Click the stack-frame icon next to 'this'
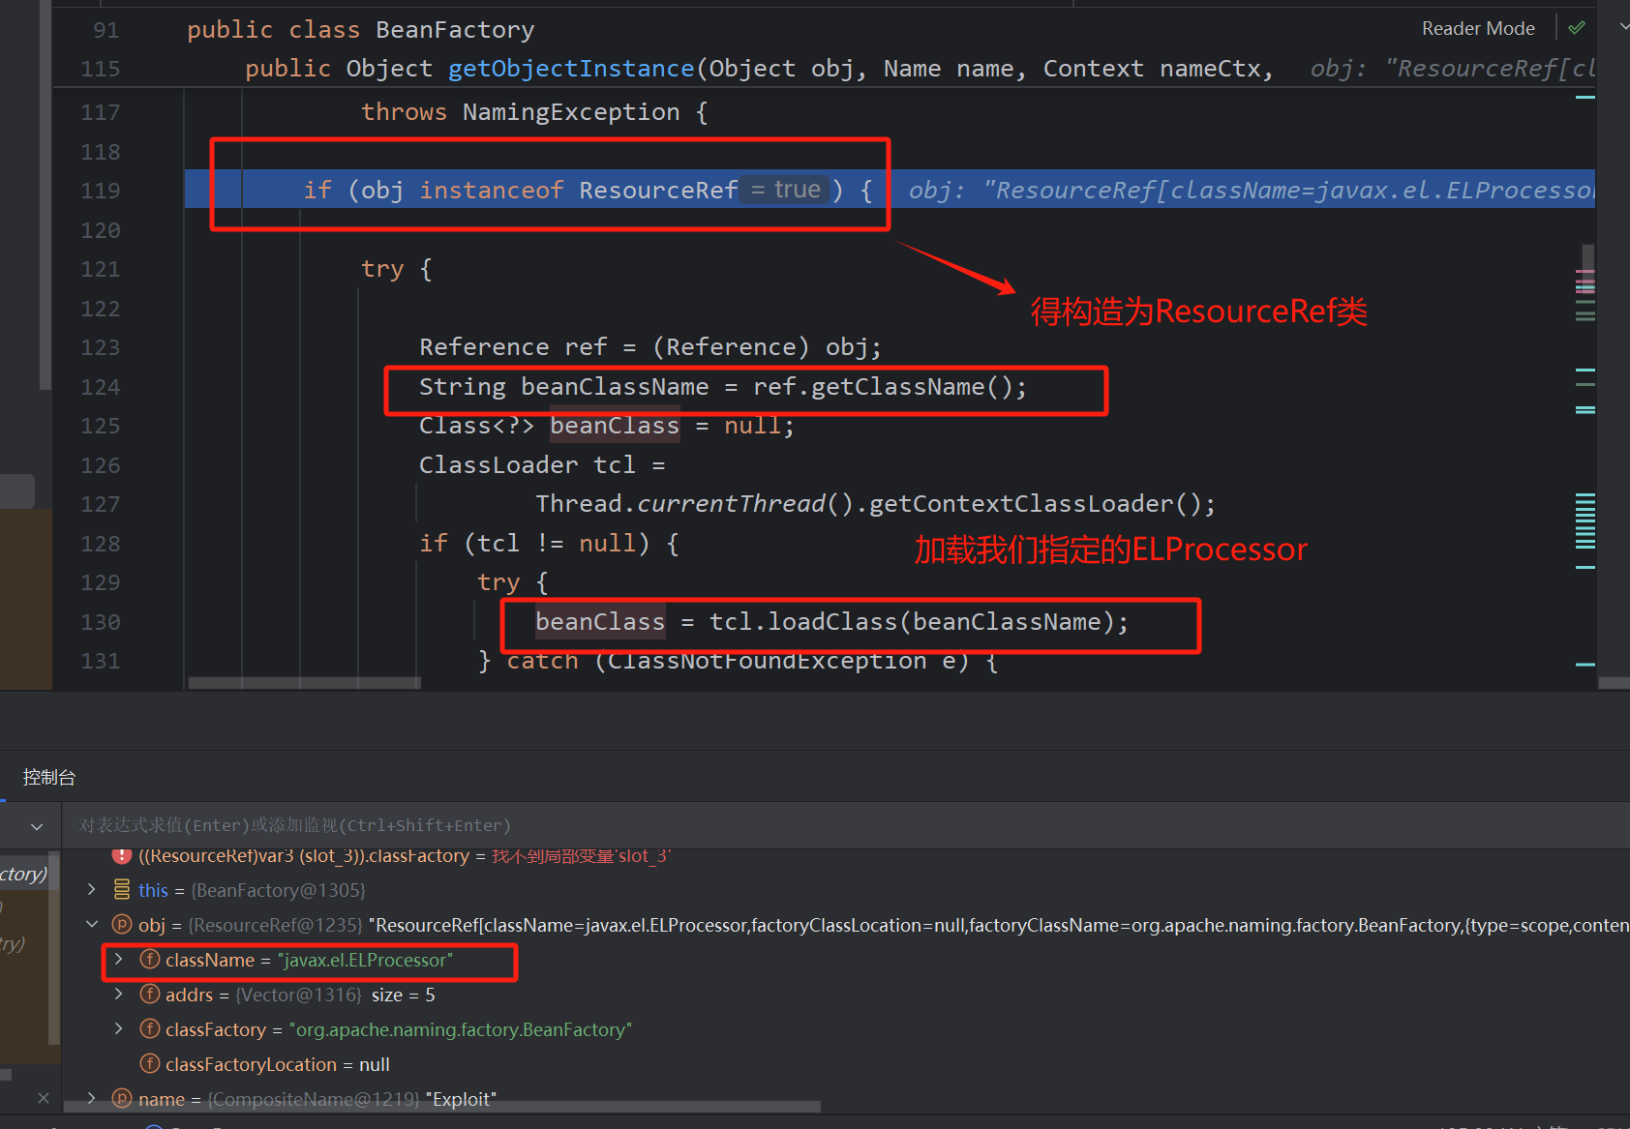This screenshot has height=1129, width=1630. pos(122,889)
